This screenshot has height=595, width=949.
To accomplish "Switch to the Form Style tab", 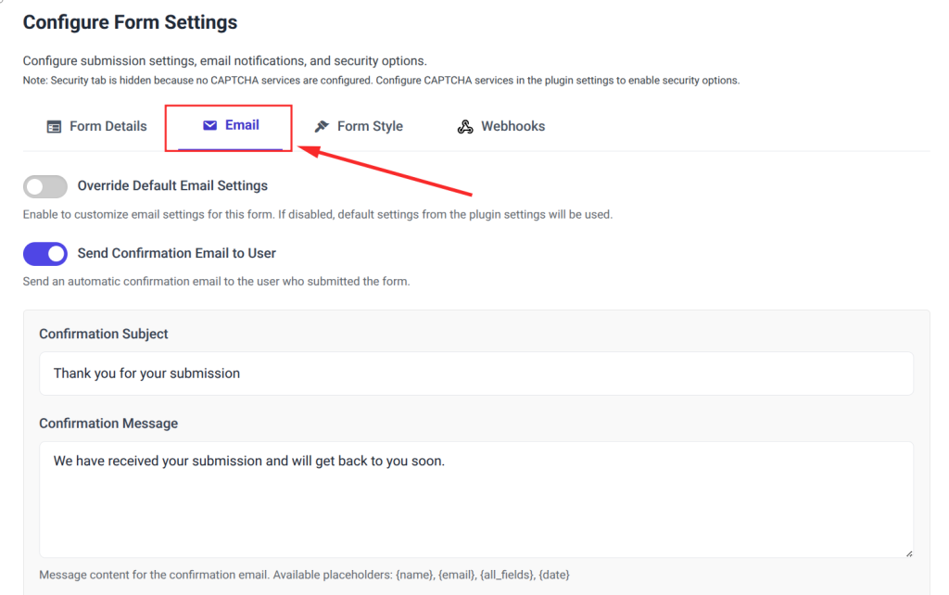I will [x=359, y=126].
